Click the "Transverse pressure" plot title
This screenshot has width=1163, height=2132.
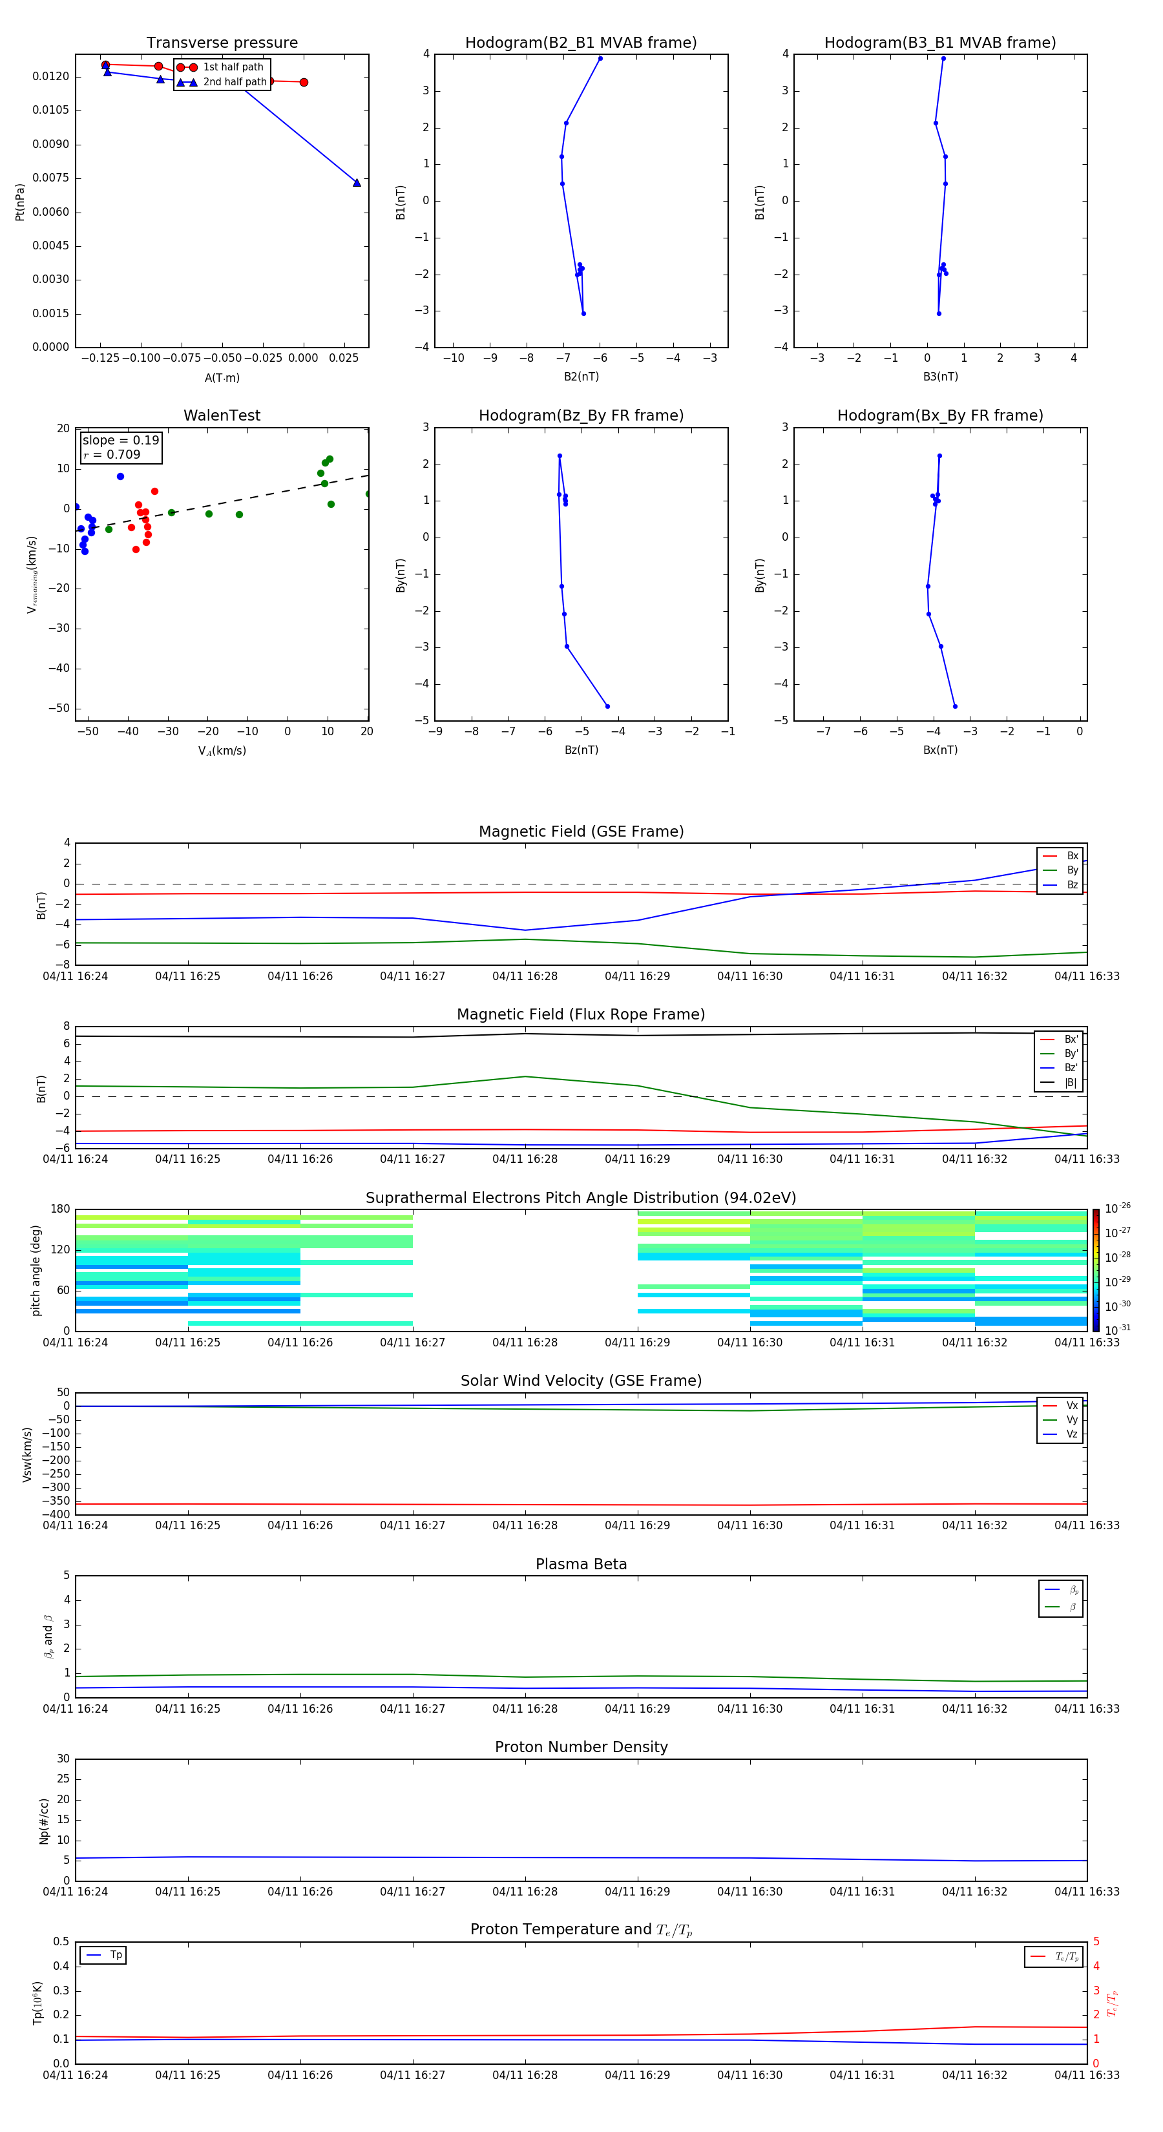[222, 42]
